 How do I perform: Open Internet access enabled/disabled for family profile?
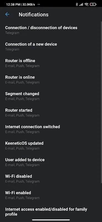pos(51,212)
